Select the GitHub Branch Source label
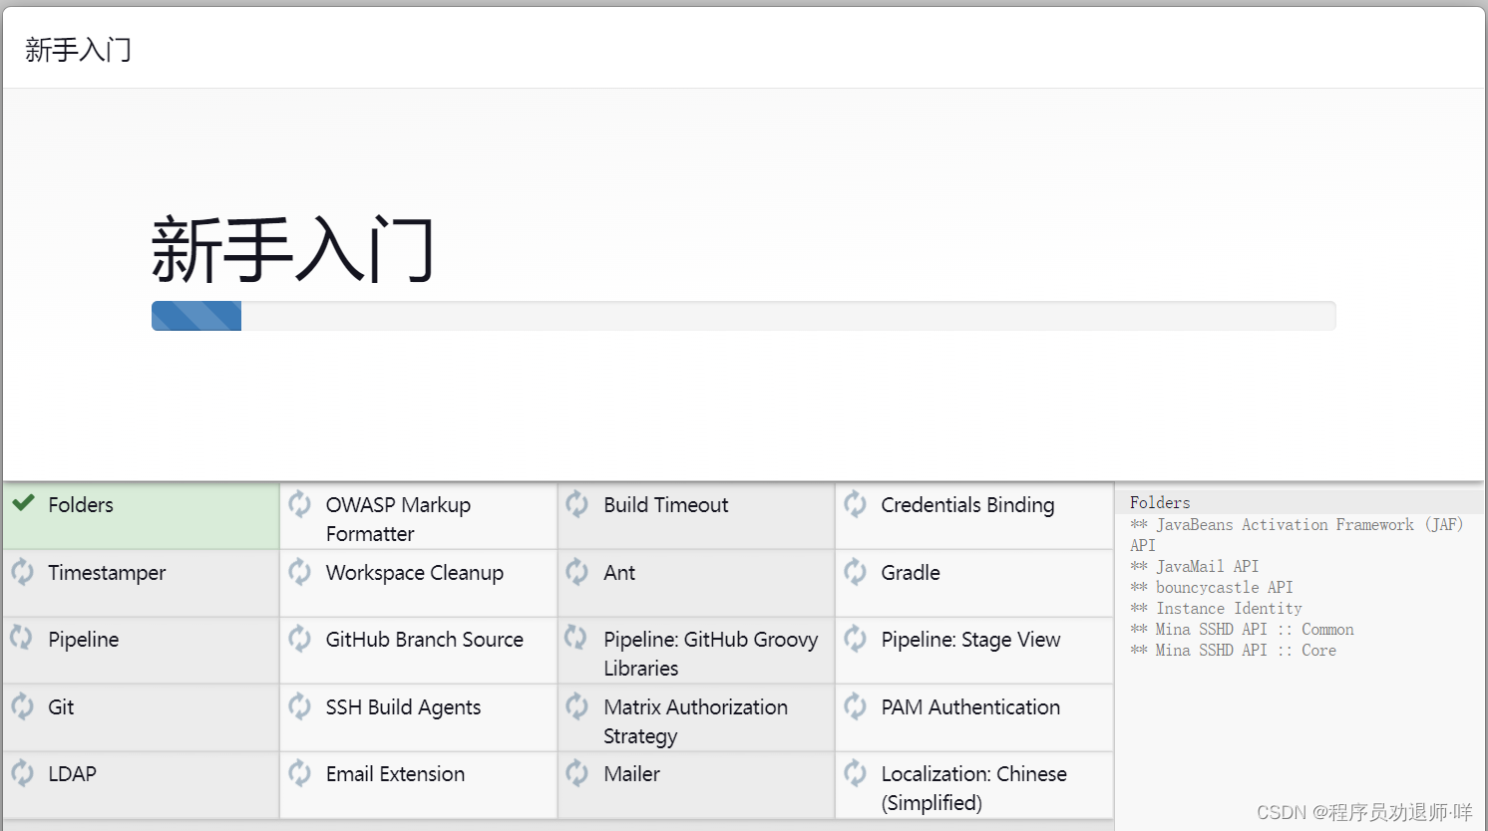The image size is (1488, 831). point(425,640)
